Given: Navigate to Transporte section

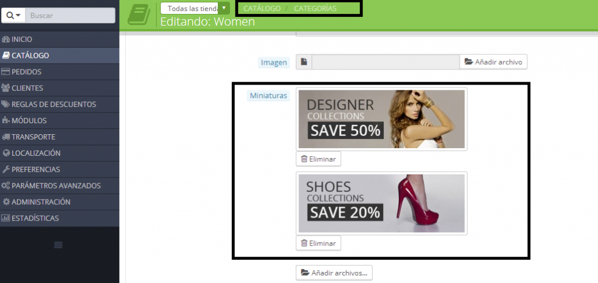Looking at the screenshot, I should (x=33, y=137).
